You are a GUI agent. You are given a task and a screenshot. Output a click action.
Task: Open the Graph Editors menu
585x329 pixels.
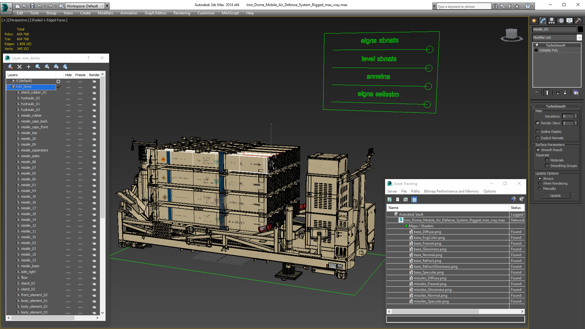(155, 13)
